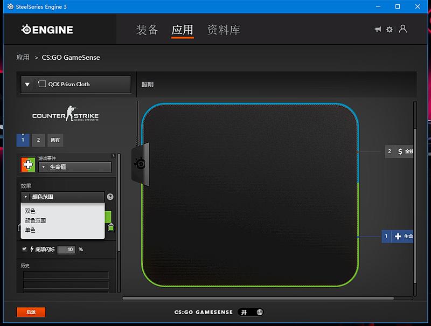
Task: Open the game event 生命值 dropdown
Action: point(44,167)
